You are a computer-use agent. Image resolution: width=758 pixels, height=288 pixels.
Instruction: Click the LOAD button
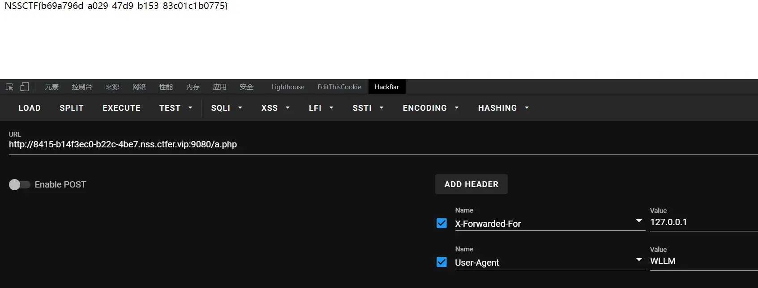tap(30, 108)
